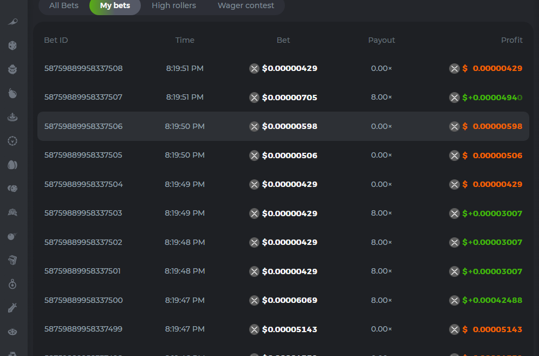This screenshot has width=539, height=356.
Task: Click the roulette wheel sidebar icon
Action: pyautogui.click(x=13, y=116)
